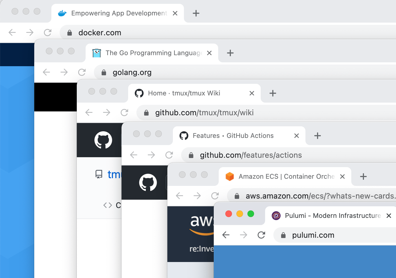The image size is (396, 278).
Task: Click the pulumi.com address bar
Action: click(335, 235)
